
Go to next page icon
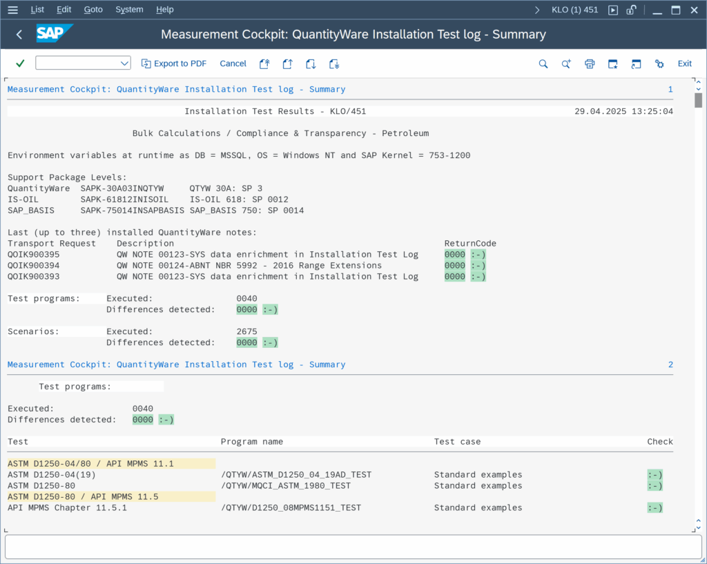pyautogui.click(x=311, y=64)
